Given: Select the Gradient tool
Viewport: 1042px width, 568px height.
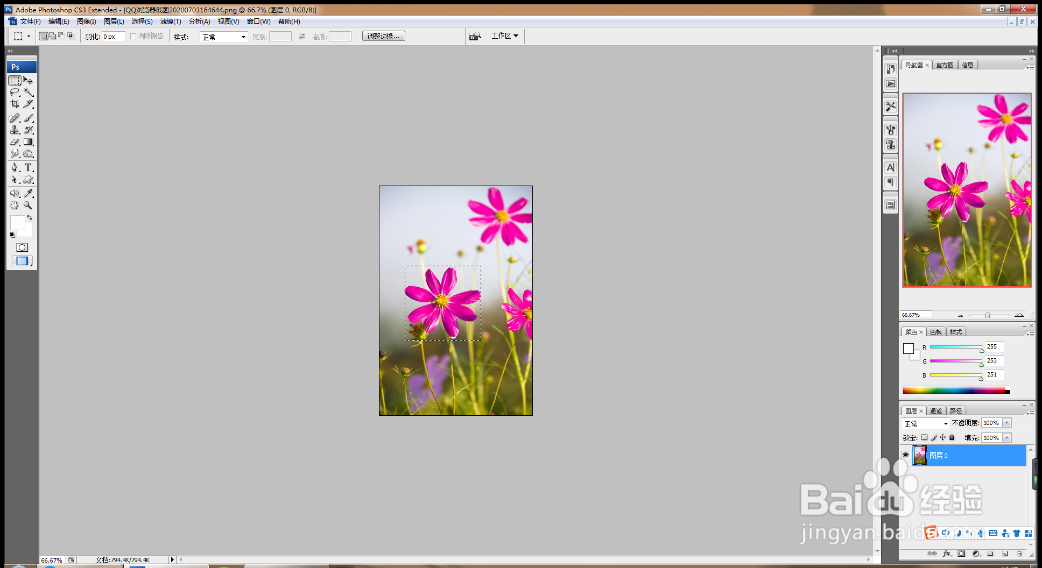Looking at the screenshot, I should (29, 142).
